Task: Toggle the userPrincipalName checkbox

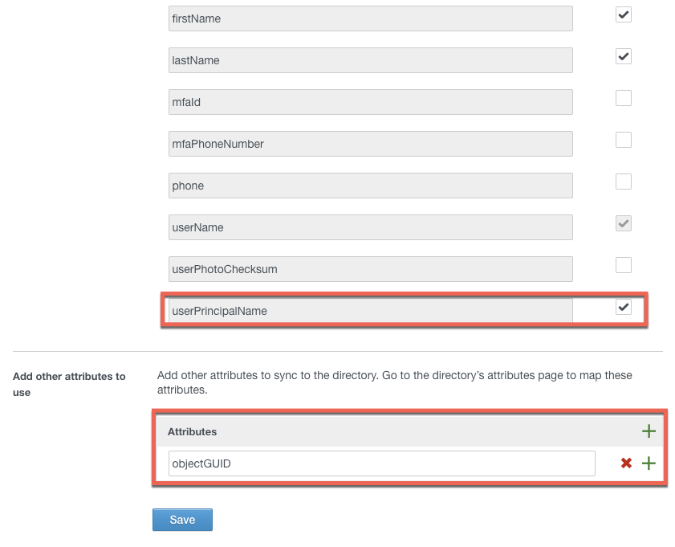Action: [624, 307]
